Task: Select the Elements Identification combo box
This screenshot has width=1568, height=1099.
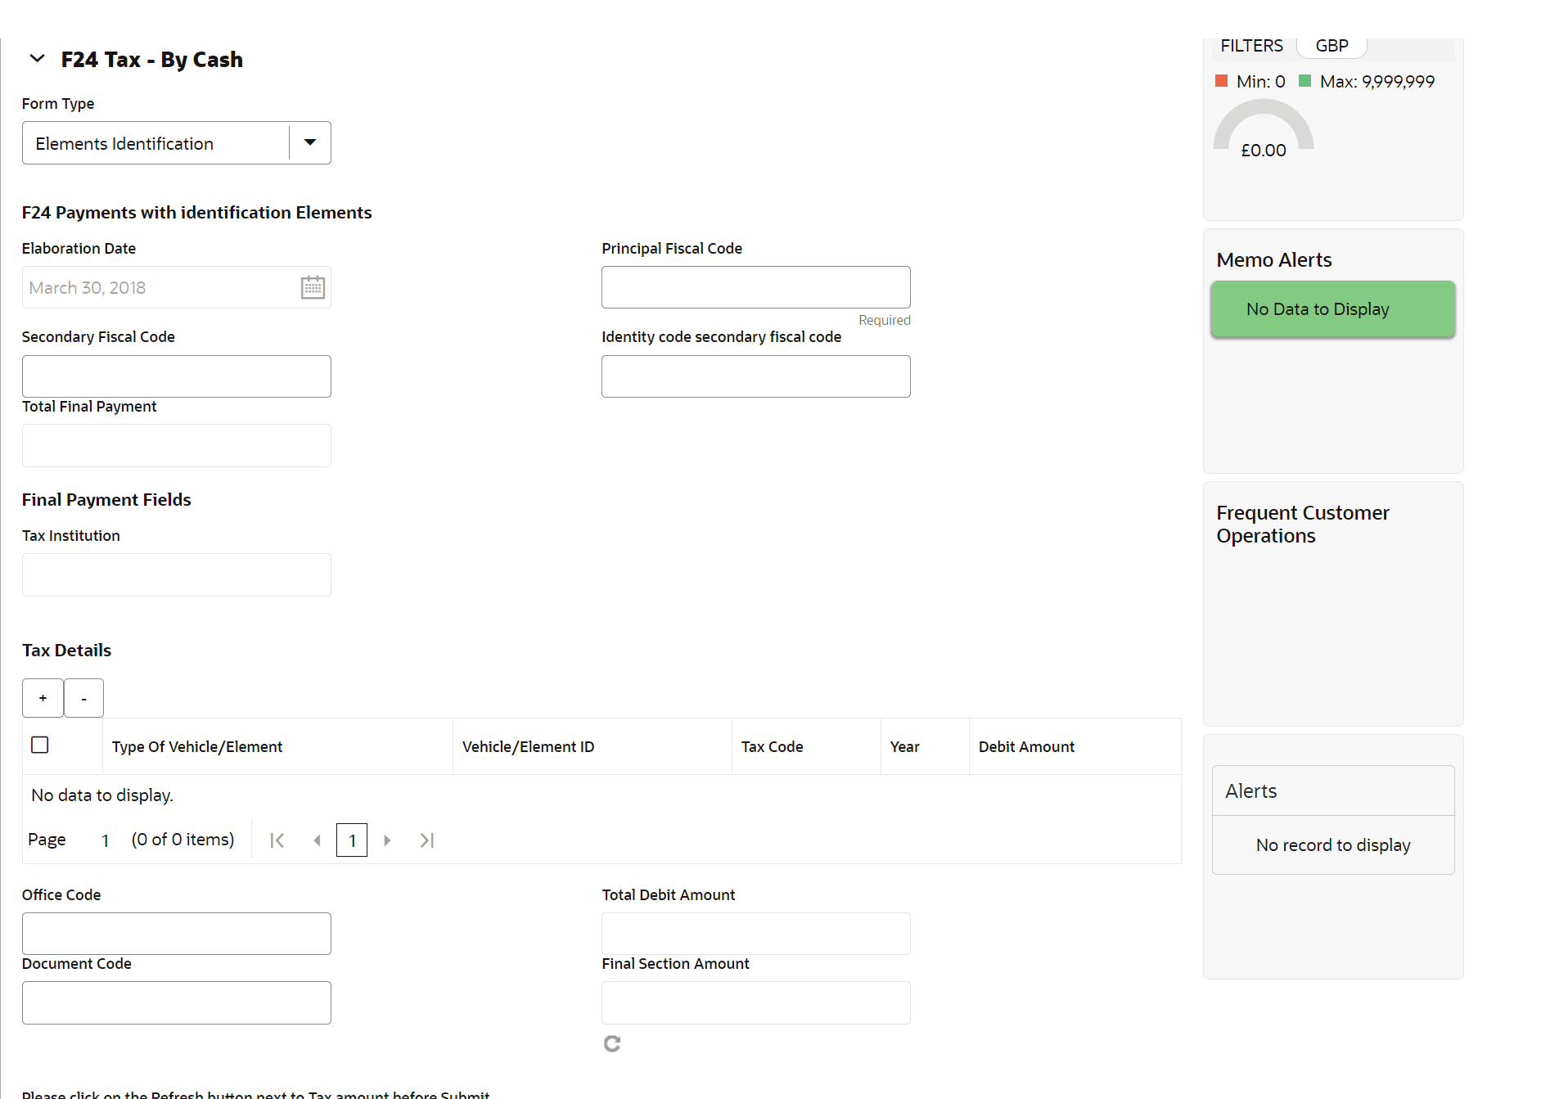Action: coord(176,142)
